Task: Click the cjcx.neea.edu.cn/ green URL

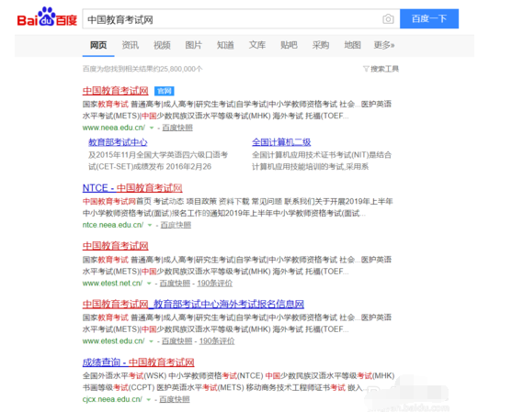Action: pyautogui.click(x=112, y=399)
